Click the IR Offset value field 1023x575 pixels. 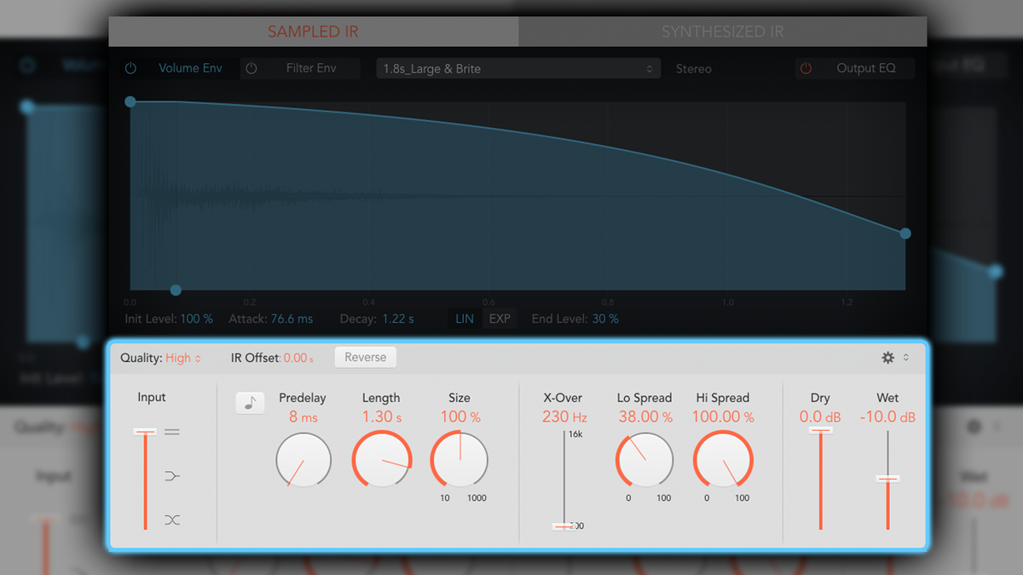tap(295, 358)
